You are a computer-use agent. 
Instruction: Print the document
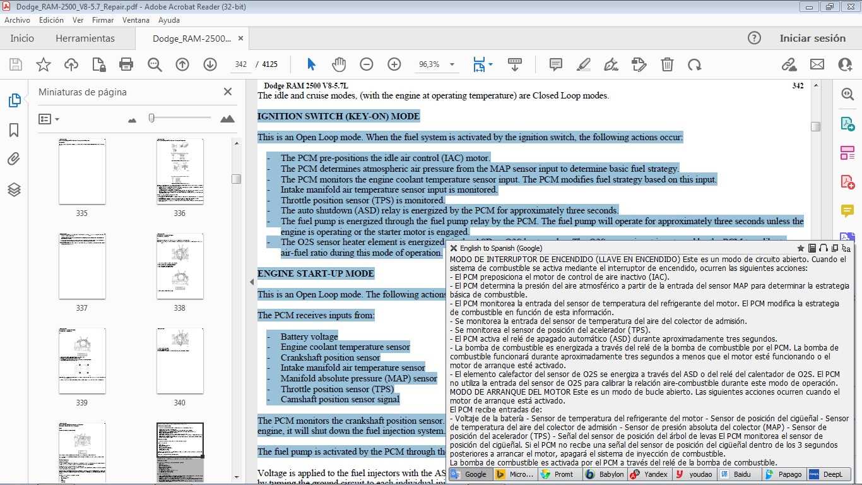tap(126, 64)
